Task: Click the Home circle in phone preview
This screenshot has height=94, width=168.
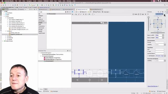Action: click(90, 80)
